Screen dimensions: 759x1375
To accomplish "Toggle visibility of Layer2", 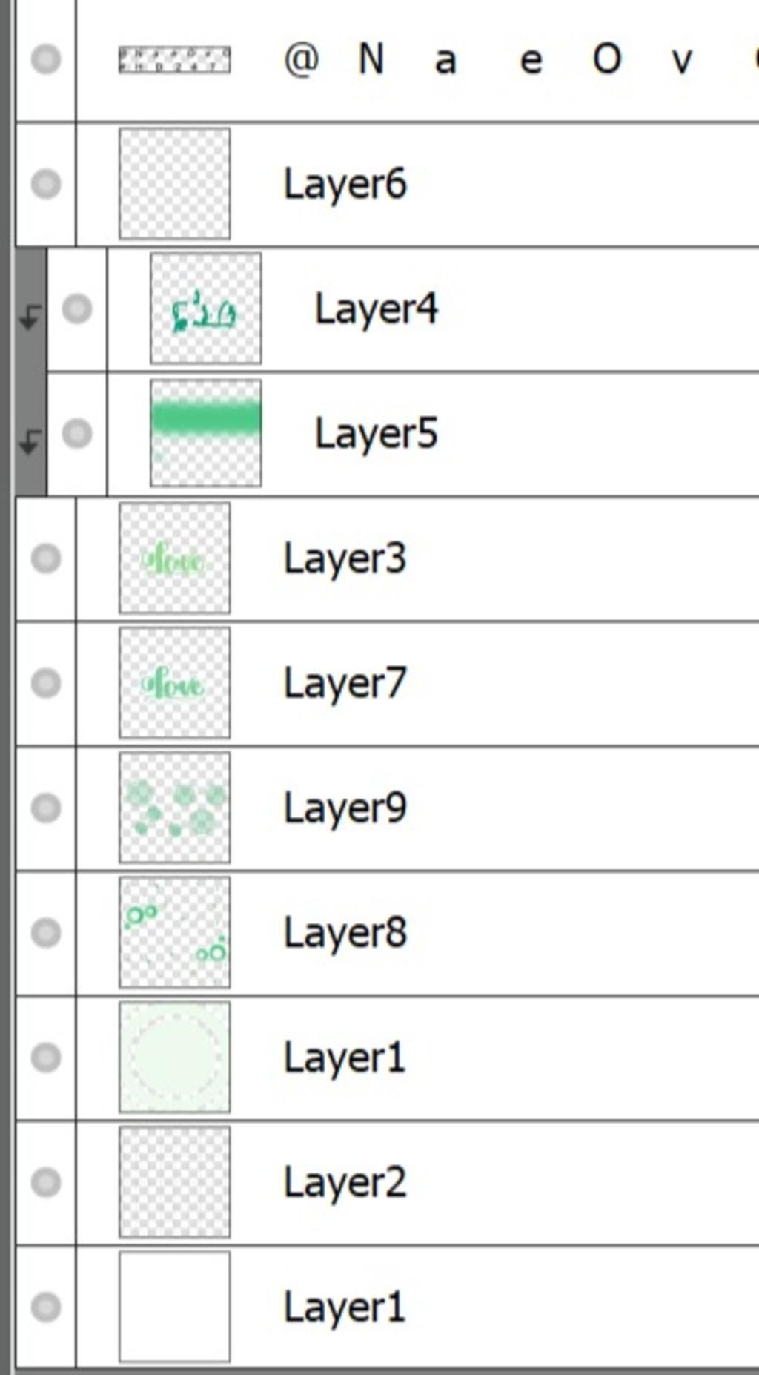I will tap(46, 1182).
